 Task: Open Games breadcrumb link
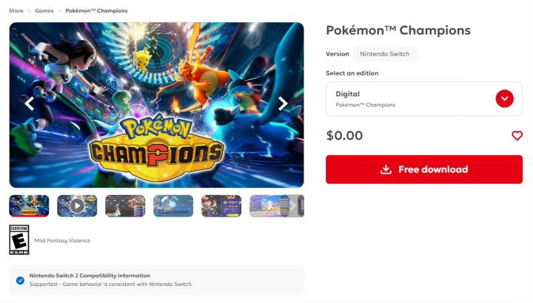coord(44,11)
